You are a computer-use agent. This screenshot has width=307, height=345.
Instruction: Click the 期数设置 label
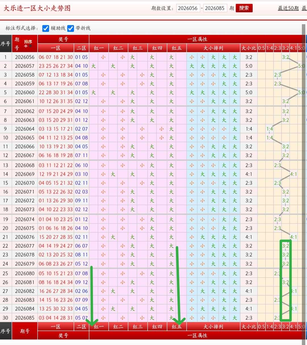[x=162, y=8]
